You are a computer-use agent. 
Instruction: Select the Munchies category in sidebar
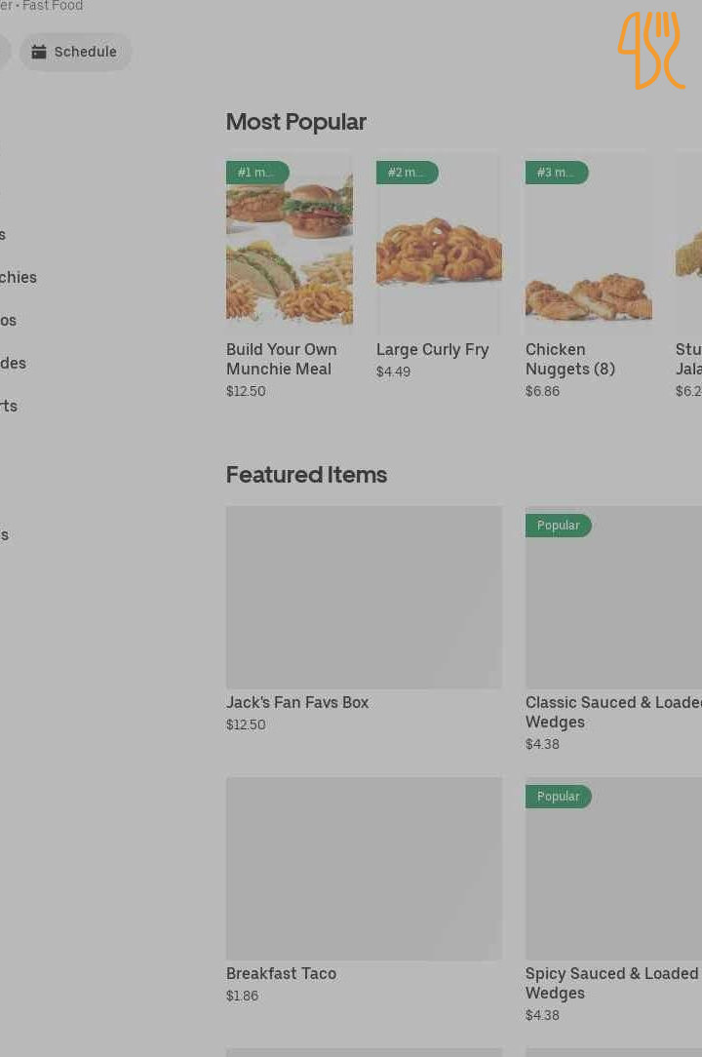tap(18, 278)
